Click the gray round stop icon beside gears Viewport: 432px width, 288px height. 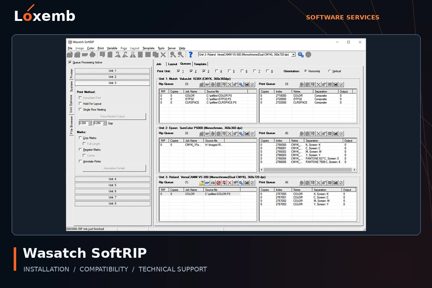[x=308, y=54]
